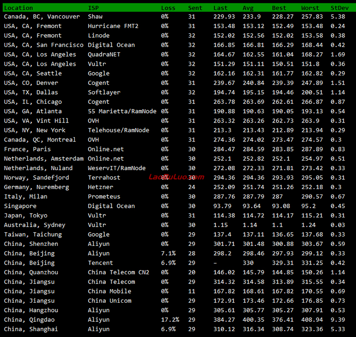Click Singapore average value 93.64
Viewport: 356px width, 337px height.
252,206
